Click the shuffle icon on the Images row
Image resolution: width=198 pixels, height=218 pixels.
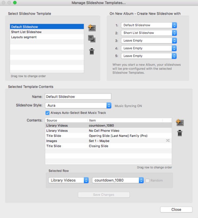click(x=168, y=141)
